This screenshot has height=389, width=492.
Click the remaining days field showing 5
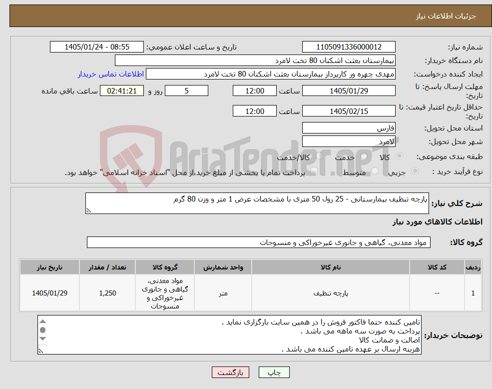[x=186, y=91]
